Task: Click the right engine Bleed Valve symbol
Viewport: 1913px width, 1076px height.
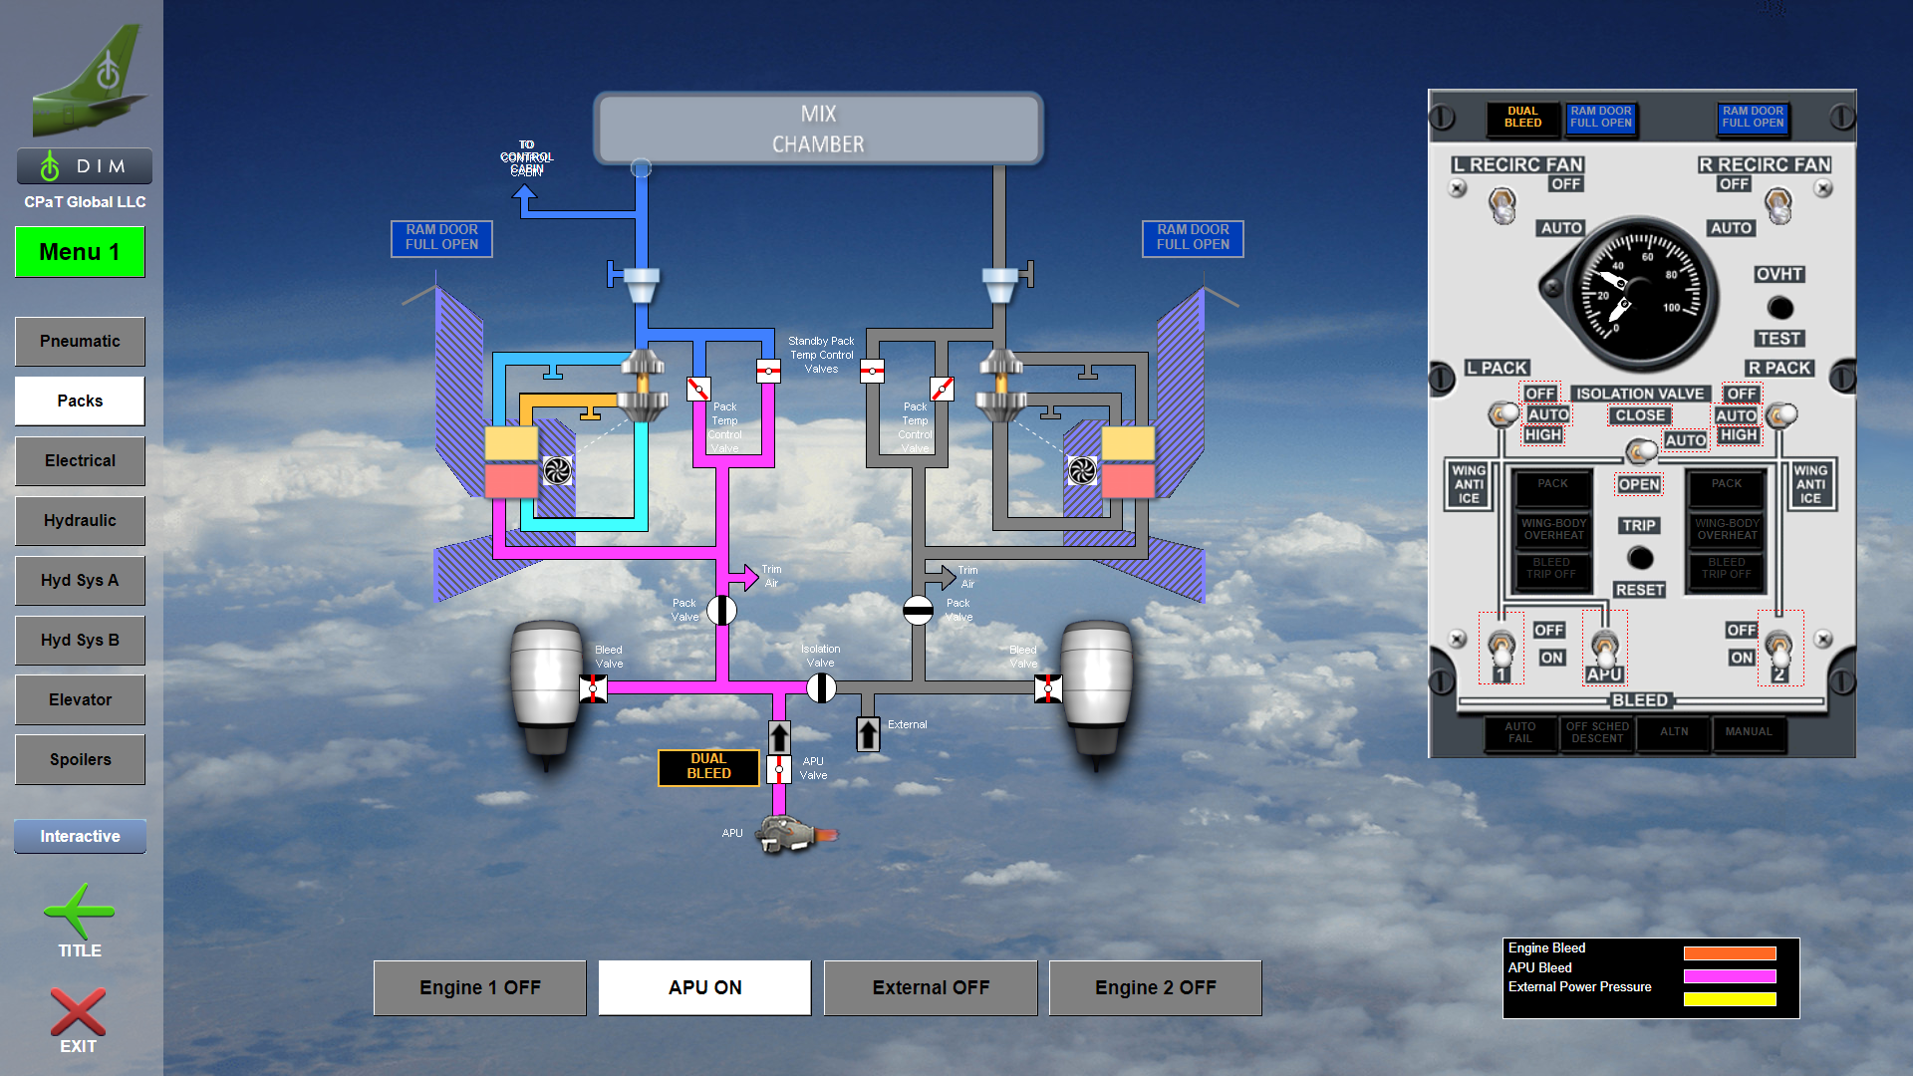Action: (1048, 687)
